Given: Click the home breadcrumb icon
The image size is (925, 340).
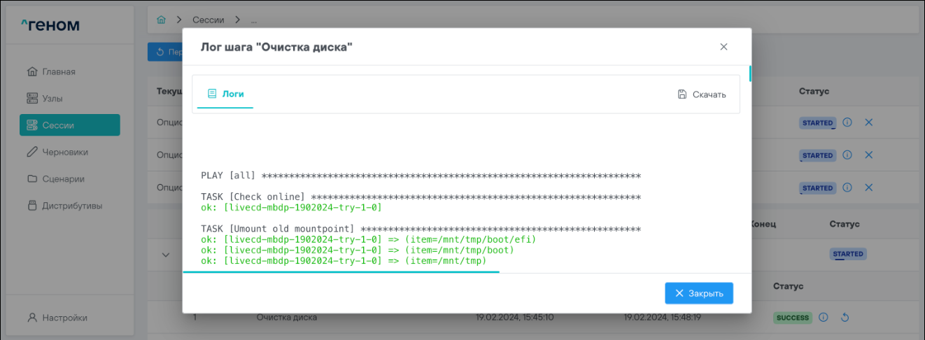Looking at the screenshot, I should pos(162,20).
